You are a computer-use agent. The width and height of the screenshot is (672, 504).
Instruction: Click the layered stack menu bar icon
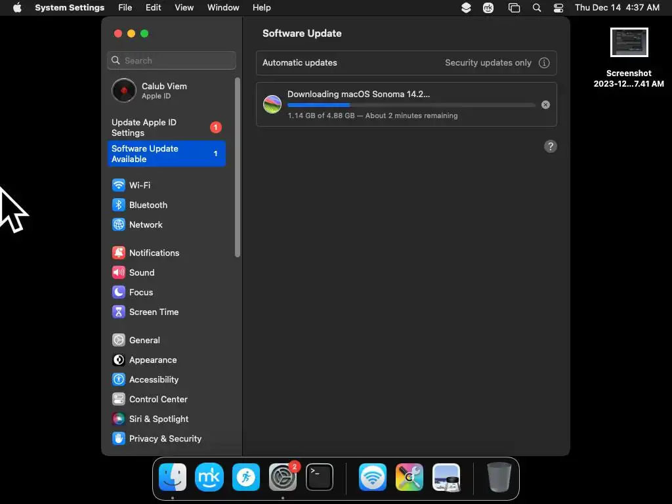(x=466, y=8)
